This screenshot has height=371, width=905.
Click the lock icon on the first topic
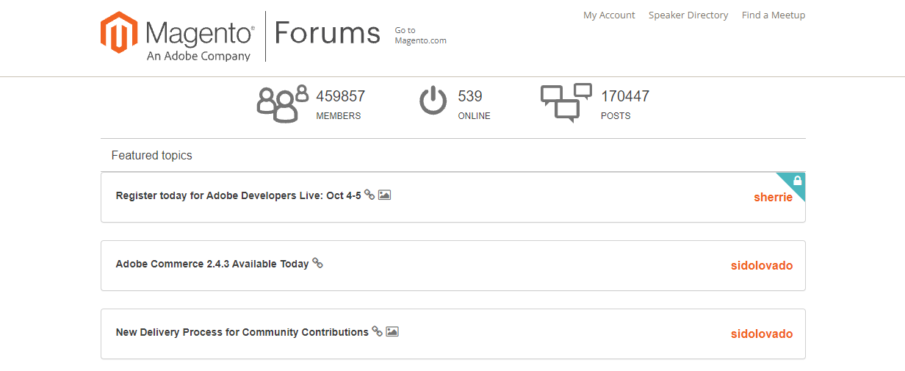coord(798,181)
